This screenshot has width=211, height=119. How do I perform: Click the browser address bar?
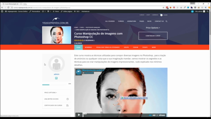coord(87,8)
